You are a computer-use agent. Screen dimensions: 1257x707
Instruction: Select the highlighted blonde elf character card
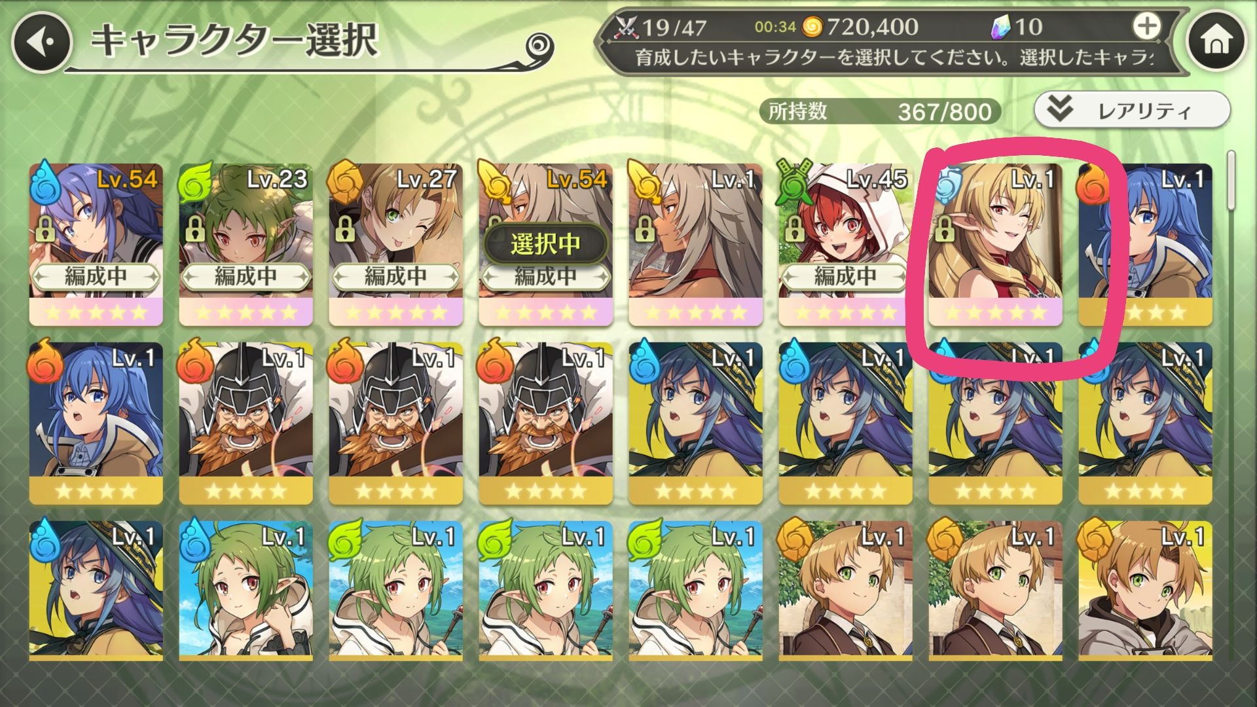pyautogui.click(x=994, y=244)
